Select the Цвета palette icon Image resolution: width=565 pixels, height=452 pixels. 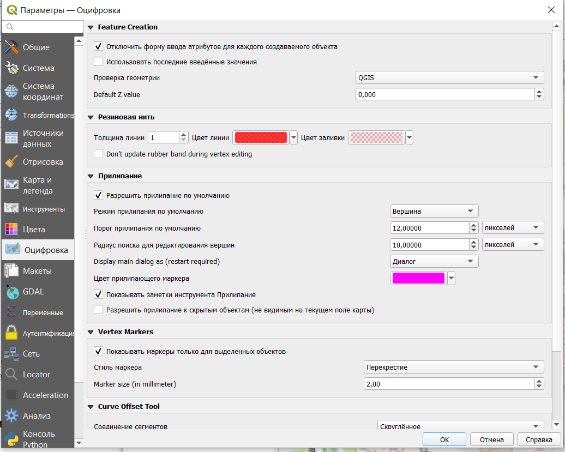(11, 230)
